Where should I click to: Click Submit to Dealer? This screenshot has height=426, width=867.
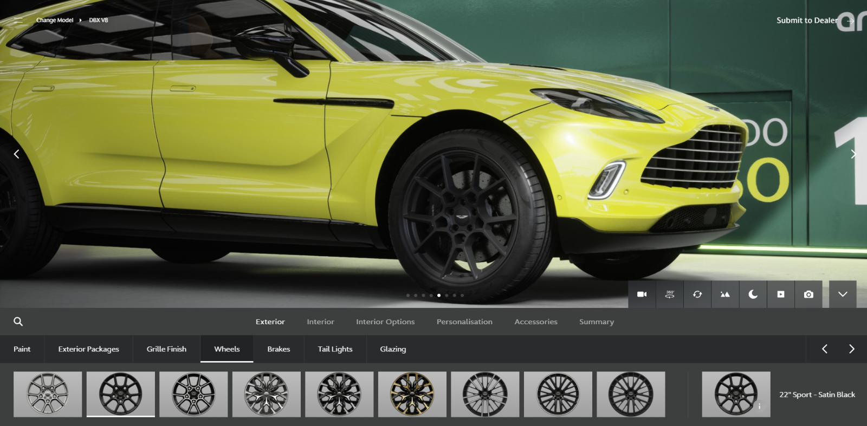coord(807,21)
